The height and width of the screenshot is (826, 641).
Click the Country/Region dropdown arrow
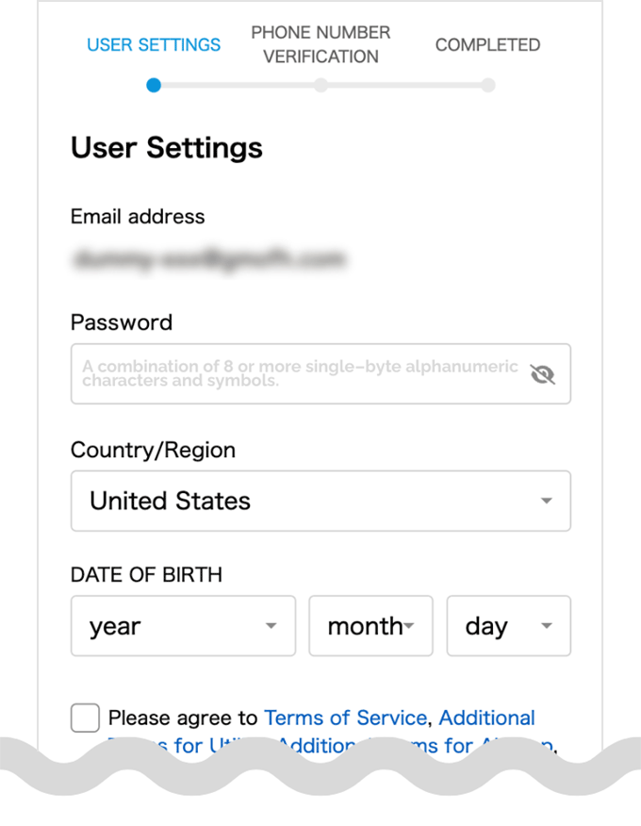547,501
